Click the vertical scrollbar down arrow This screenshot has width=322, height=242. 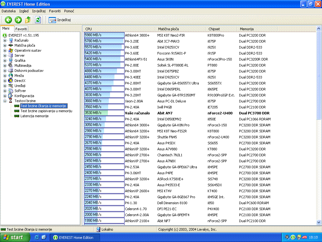click(x=319, y=222)
